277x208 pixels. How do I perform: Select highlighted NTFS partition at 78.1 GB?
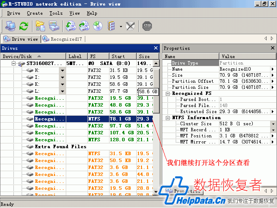77,119
